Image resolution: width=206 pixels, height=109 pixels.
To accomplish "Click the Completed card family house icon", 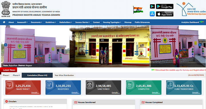I will [x=130, y=85].
